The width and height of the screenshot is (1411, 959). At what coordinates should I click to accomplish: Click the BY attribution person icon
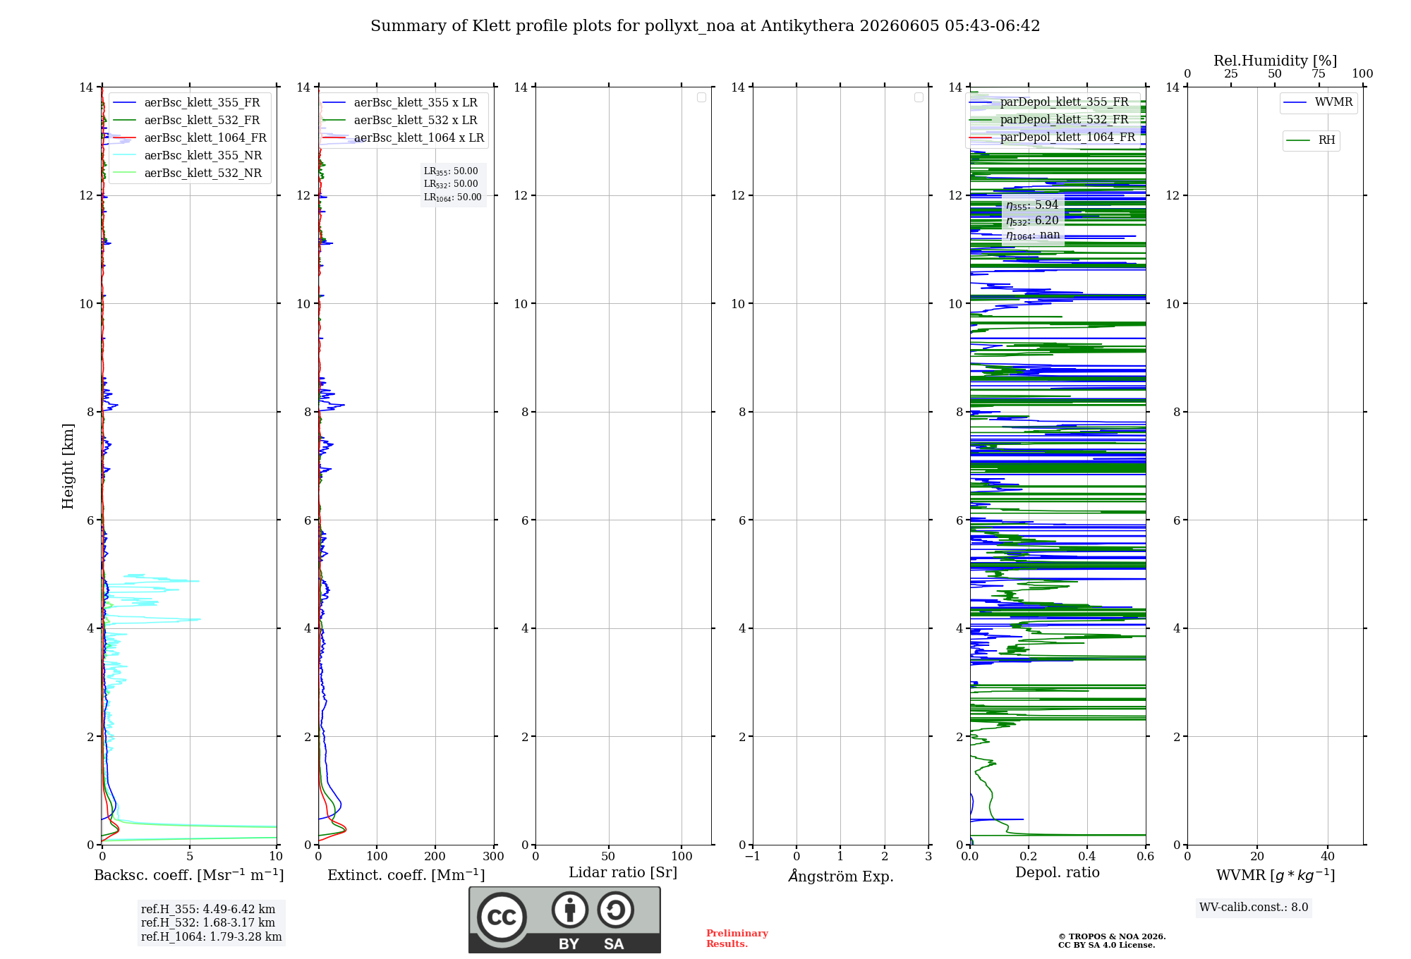pos(570,910)
